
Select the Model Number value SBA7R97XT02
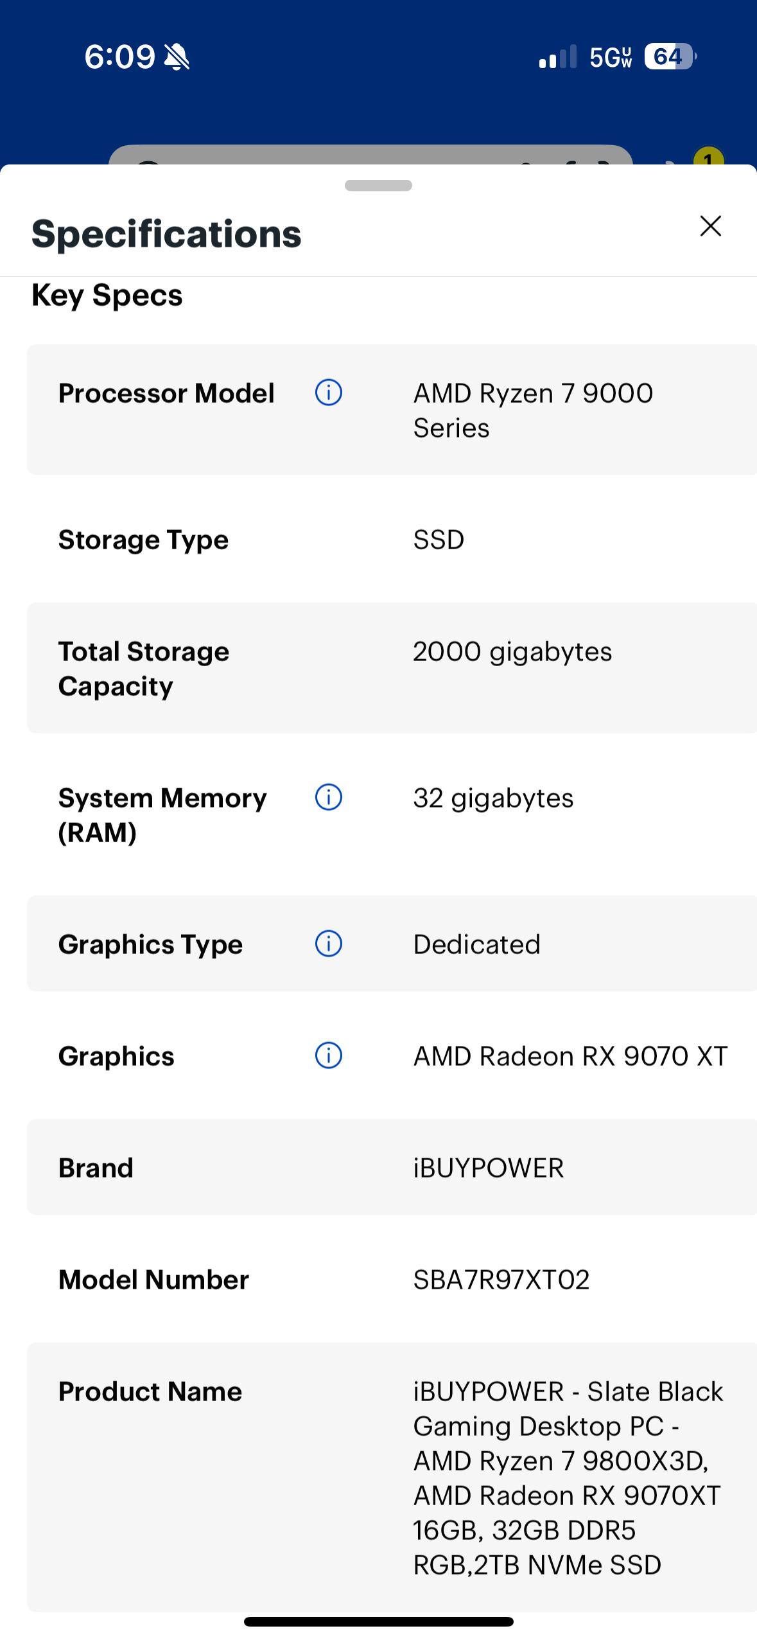[501, 1280]
